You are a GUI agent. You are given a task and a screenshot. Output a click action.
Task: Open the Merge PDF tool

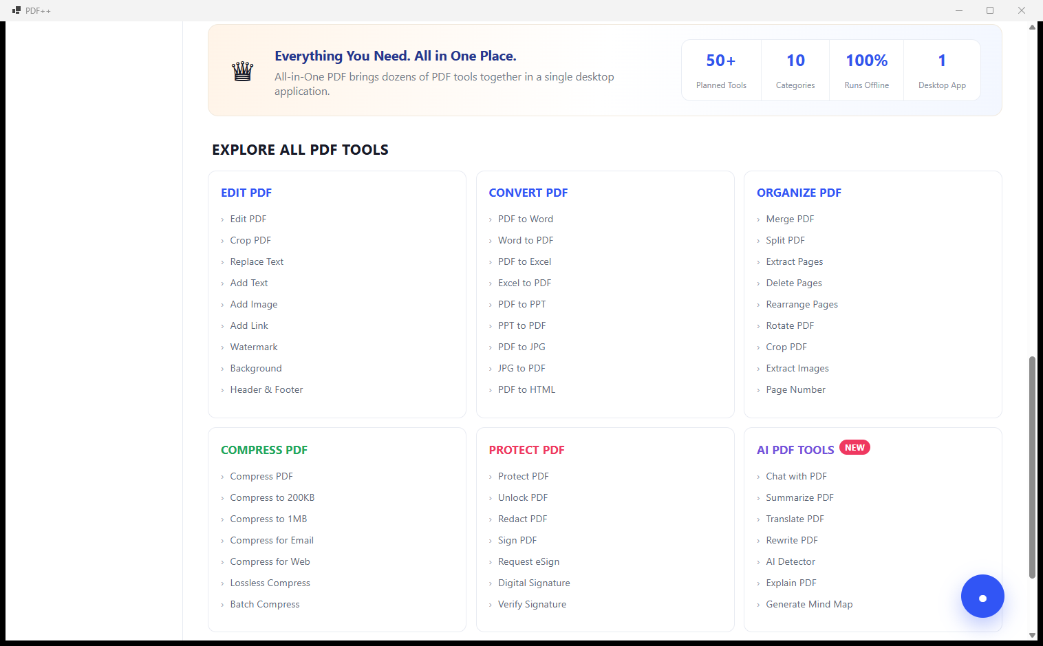(790, 219)
